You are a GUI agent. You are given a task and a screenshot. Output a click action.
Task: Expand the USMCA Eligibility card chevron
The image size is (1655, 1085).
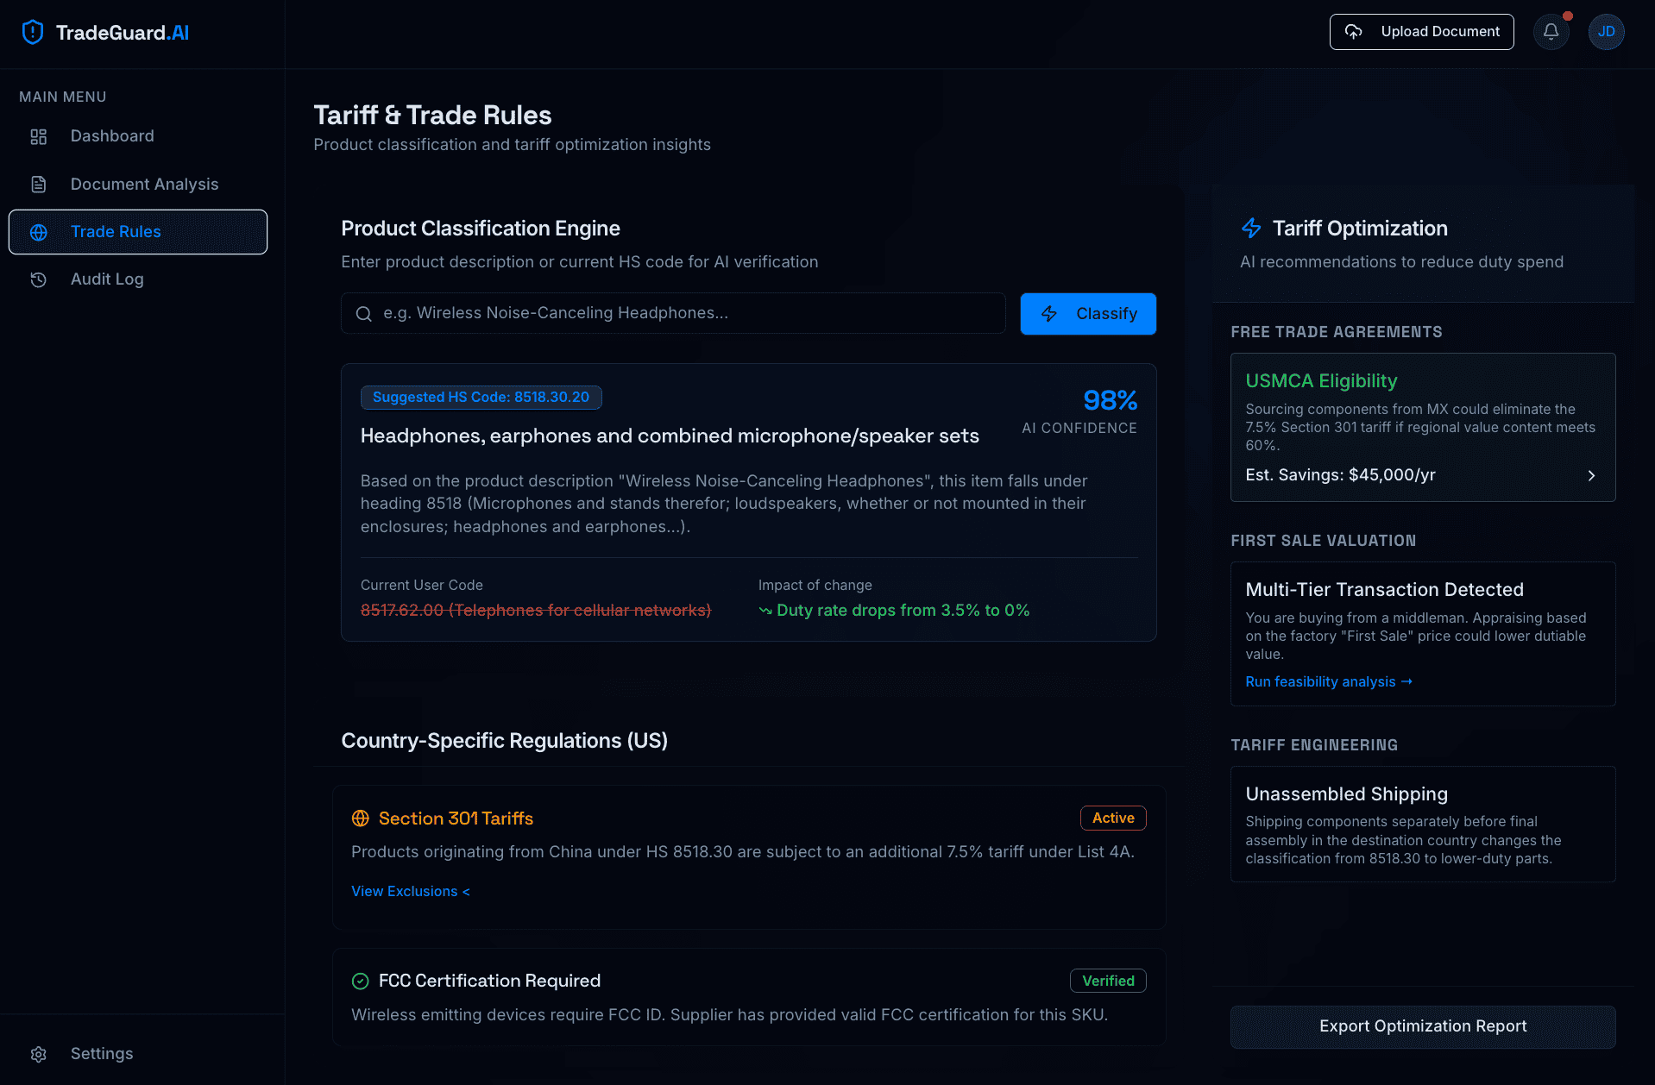coord(1591,475)
